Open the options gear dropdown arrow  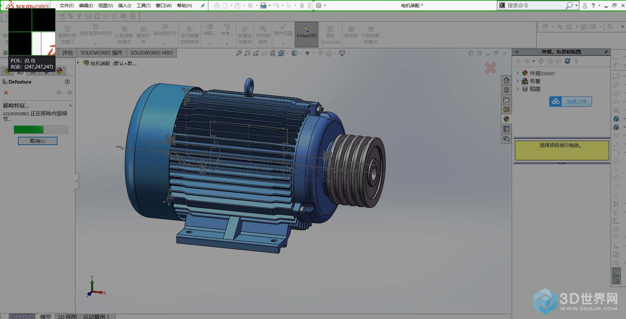pyautogui.click(x=325, y=6)
